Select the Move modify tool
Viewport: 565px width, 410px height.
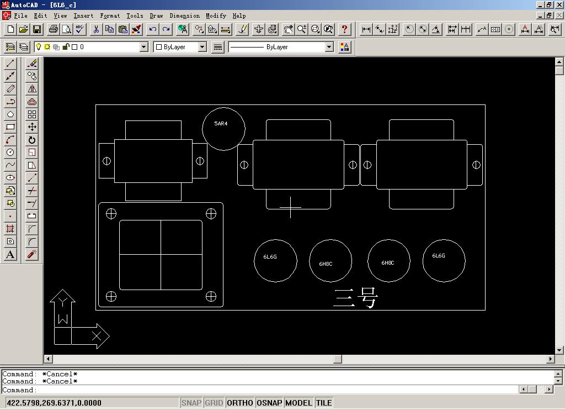click(x=32, y=127)
